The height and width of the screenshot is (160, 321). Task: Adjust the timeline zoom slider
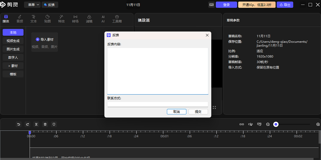coord(276,124)
